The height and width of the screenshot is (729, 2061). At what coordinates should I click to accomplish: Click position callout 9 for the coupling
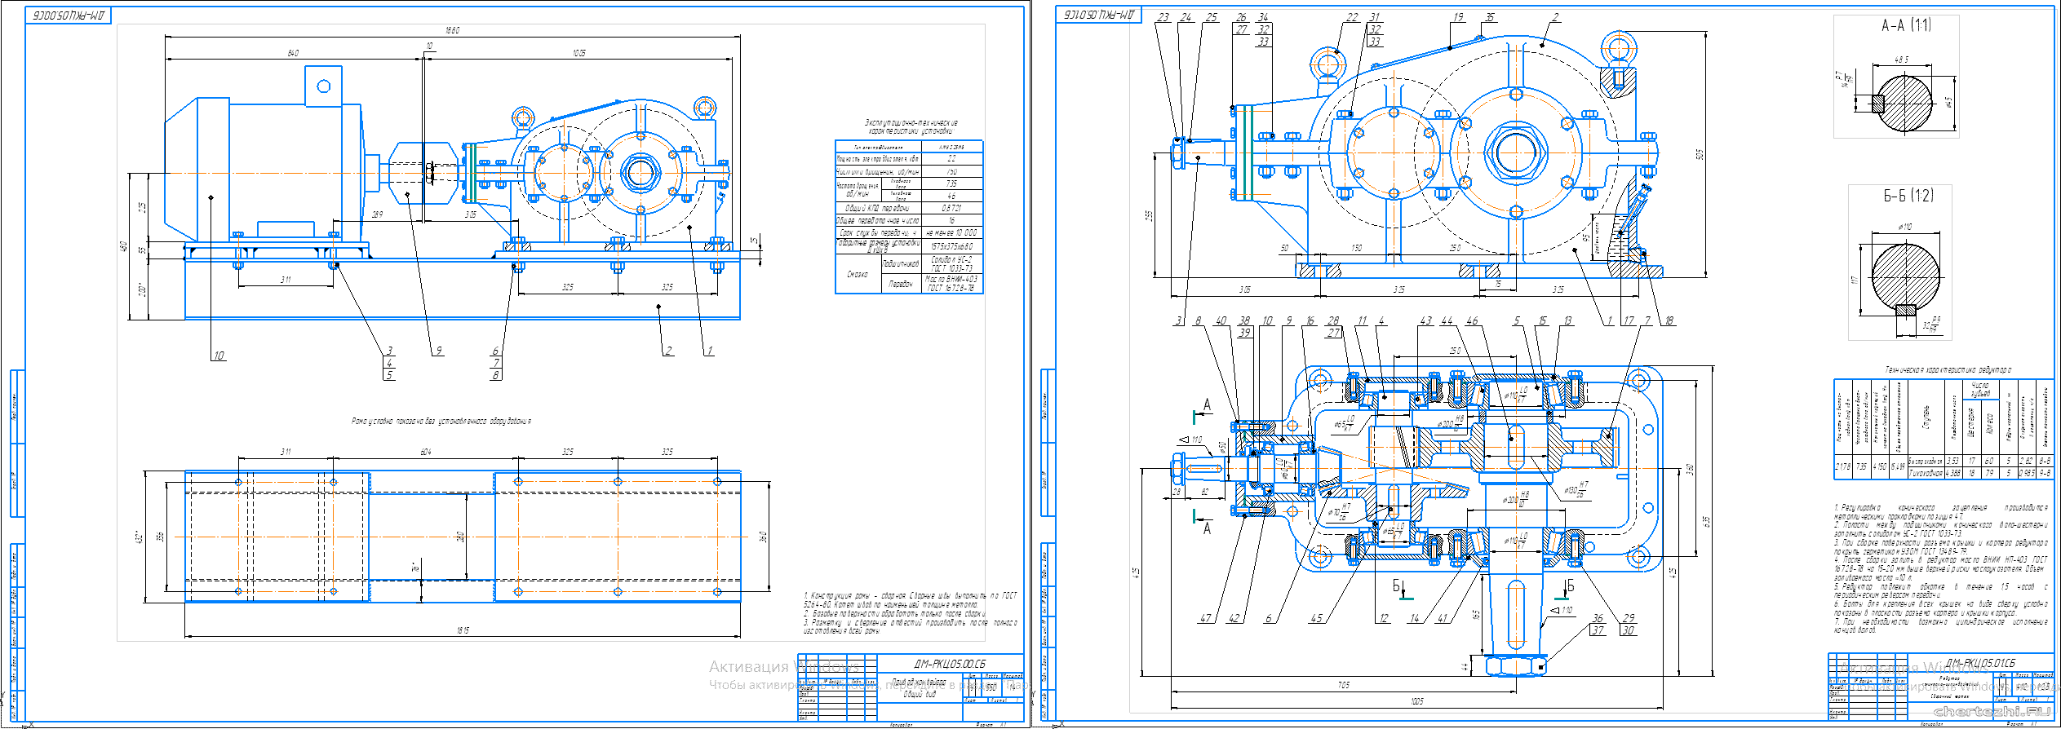[x=438, y=351]
